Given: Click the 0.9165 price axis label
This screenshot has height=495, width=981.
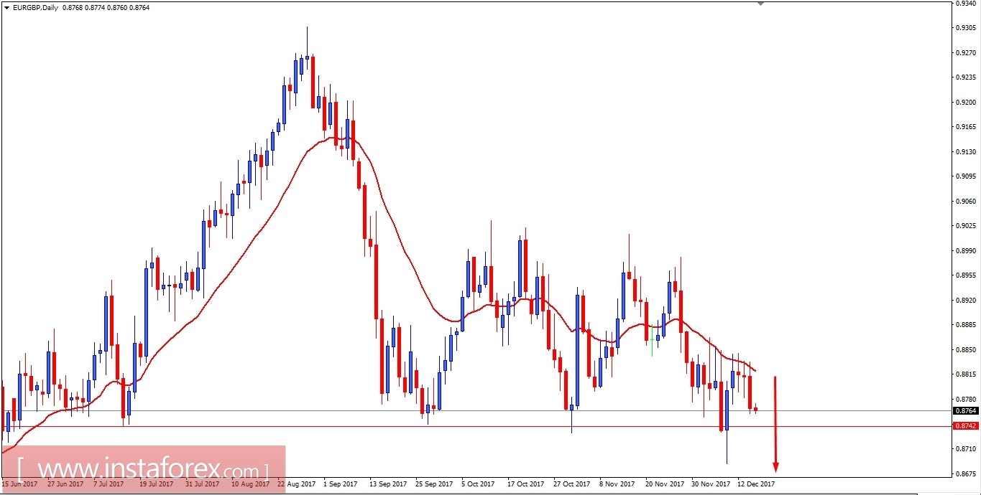Looking at the screenshot, I should click(966, 127).
